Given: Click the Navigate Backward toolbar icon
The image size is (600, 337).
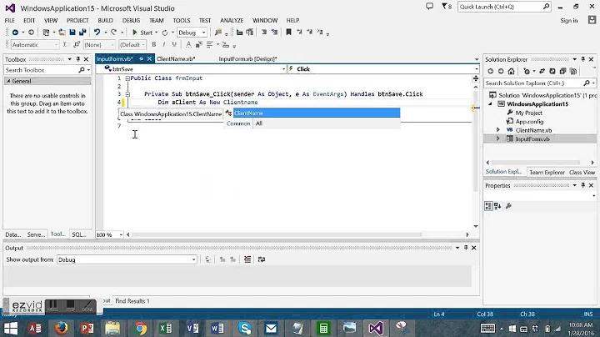Looking at the screenshot, I should (15, 33).
